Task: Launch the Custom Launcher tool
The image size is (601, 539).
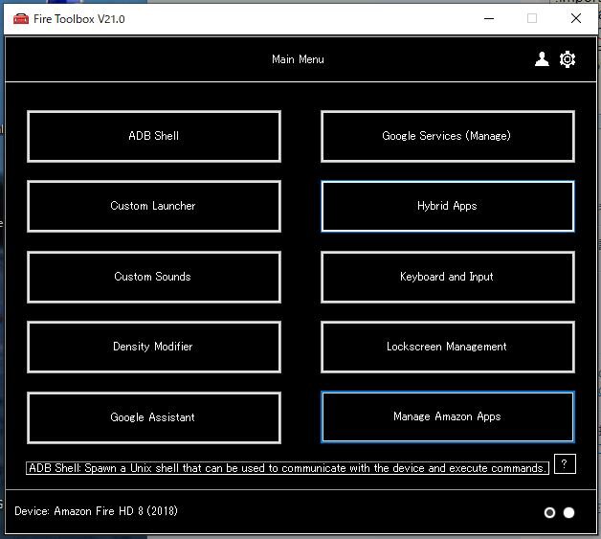Action: [x=154, y=206]
